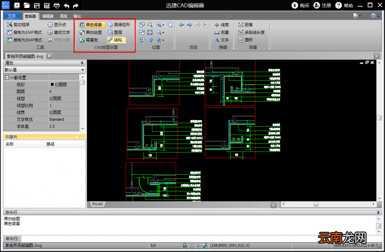Select the 剪切框架 clip frame tool
The width and height of the screenshot is (385, 252).
coord(19,25)
